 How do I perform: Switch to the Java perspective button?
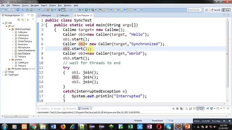[226, 10]
